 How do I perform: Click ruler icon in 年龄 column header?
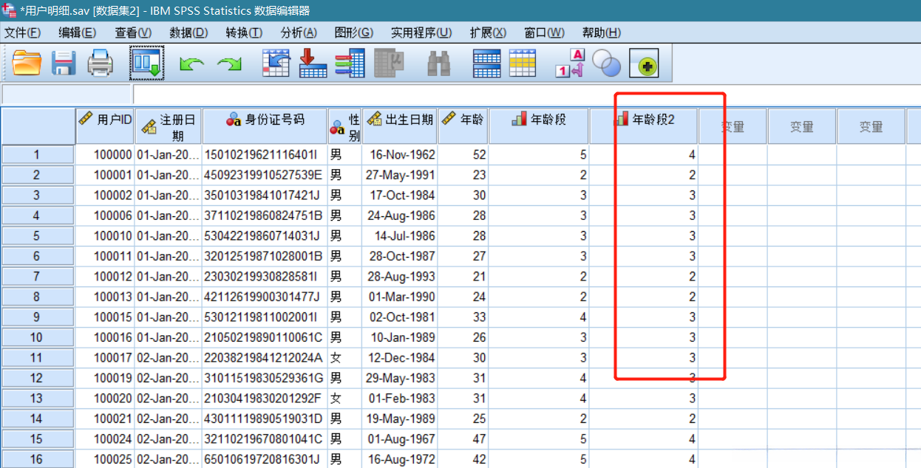[x=448, y=118]
